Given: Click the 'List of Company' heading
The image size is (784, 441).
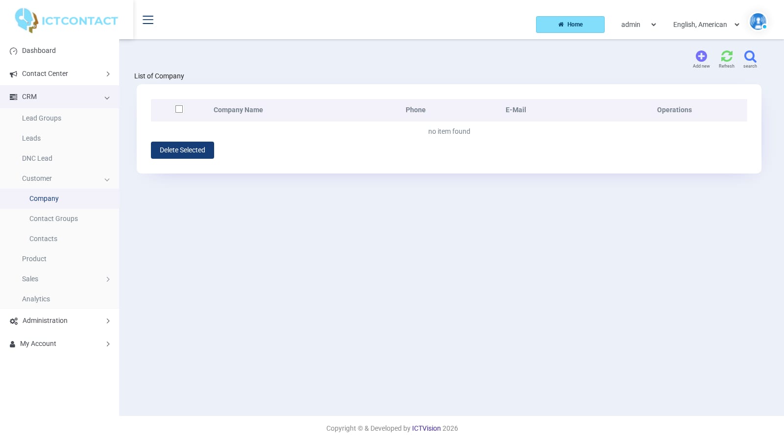Looking at the screenshot, I should tap(159, 76).
